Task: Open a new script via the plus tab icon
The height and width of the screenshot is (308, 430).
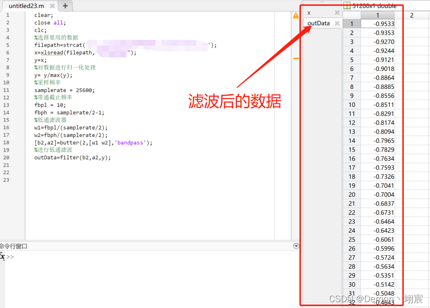Action: click(x=65, y=7)
